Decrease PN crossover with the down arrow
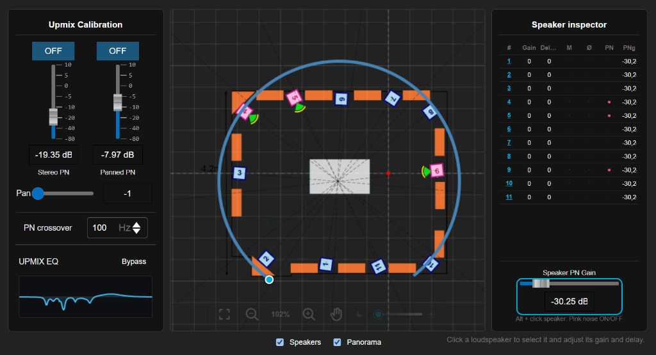656x355 pixels. pos(136,231)
